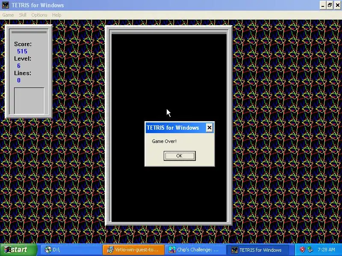Image resolution: width=342 pixels, height=256 pixels.
Task: Open the Skill menu
Action: click(x=23, y=15)
